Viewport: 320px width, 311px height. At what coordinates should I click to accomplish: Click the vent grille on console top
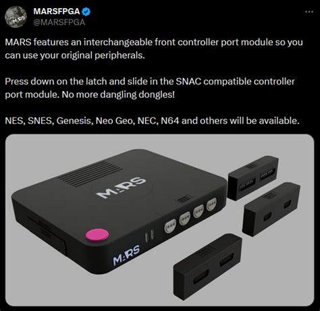click(x=90, y=174)
